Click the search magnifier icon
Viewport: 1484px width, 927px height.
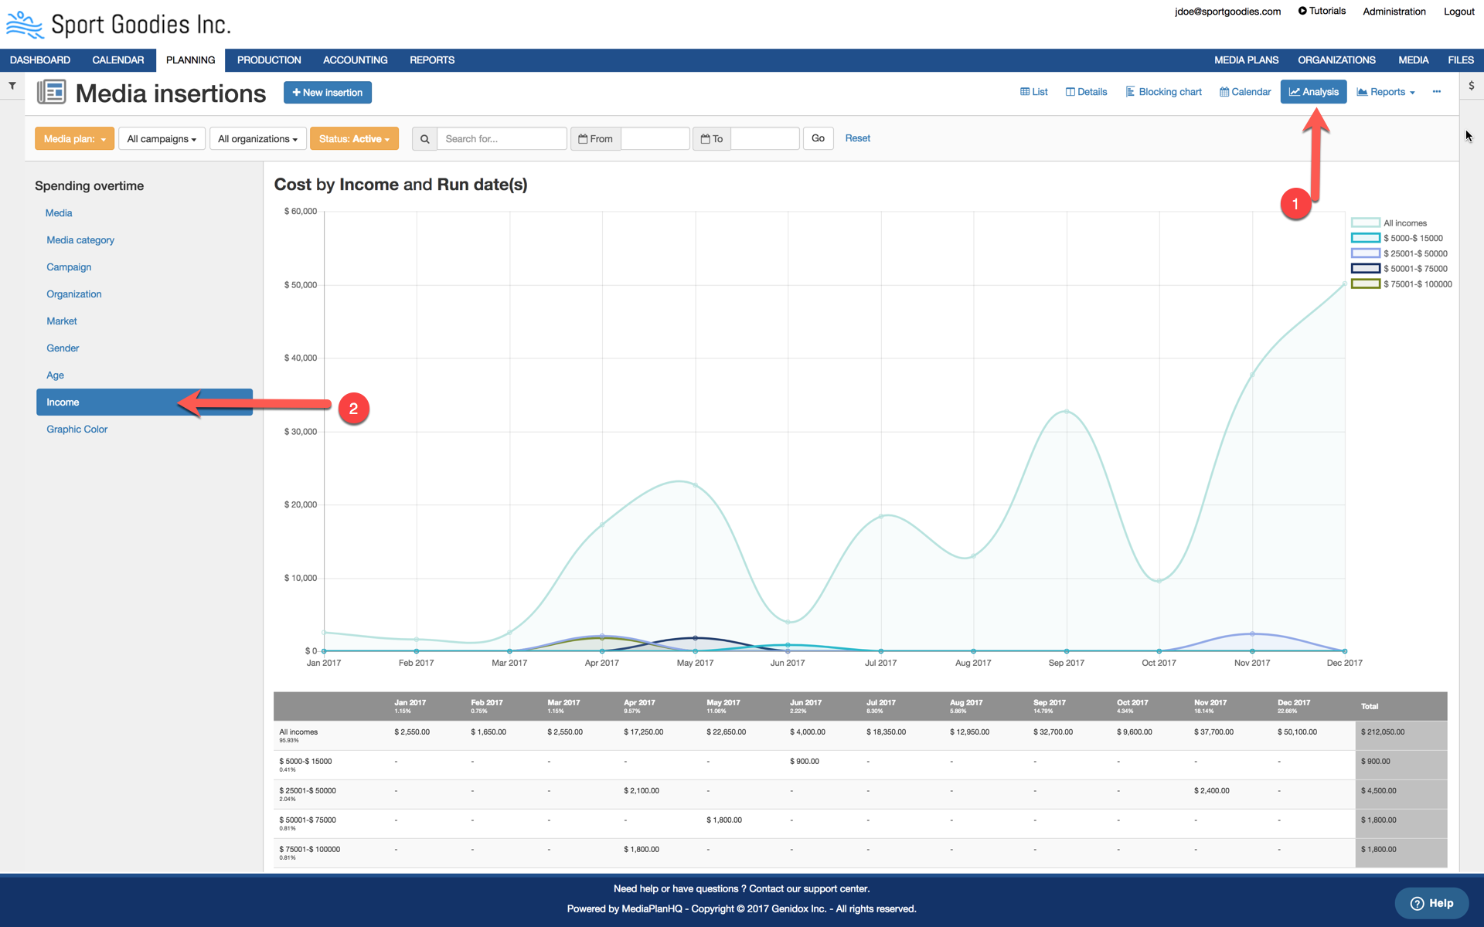[x=424, y=139]
